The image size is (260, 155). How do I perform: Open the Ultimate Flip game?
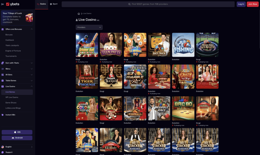[111, 108]
